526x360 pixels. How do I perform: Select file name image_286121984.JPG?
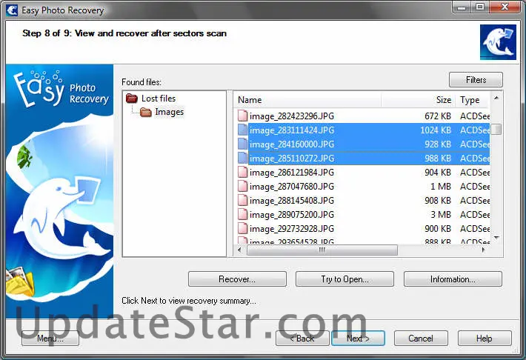tap(291, 173)
